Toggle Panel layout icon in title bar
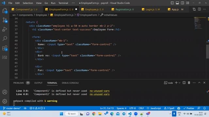Image resolution: width=209 pixels, height=117 pixels. pos(177,3)
